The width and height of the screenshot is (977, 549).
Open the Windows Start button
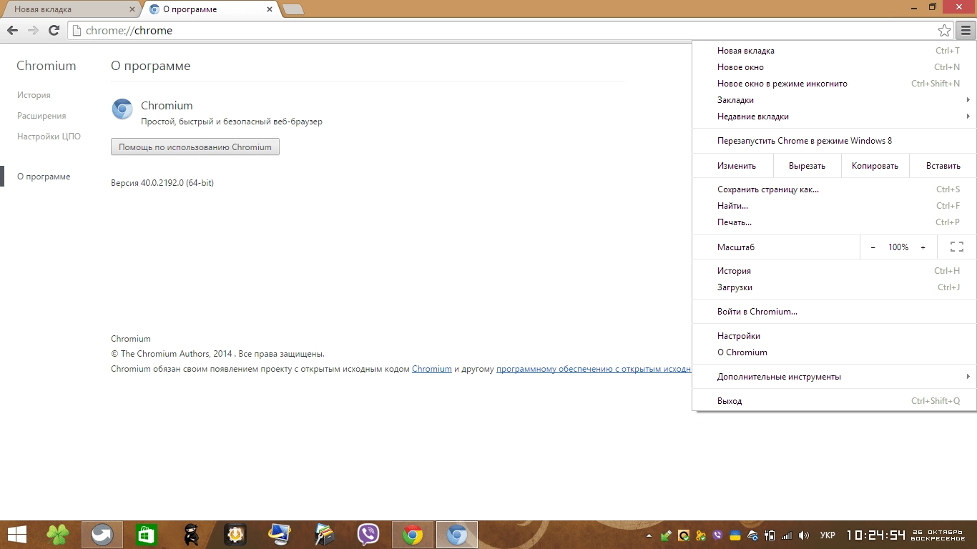pyautogui.click(x=17, y=535)
